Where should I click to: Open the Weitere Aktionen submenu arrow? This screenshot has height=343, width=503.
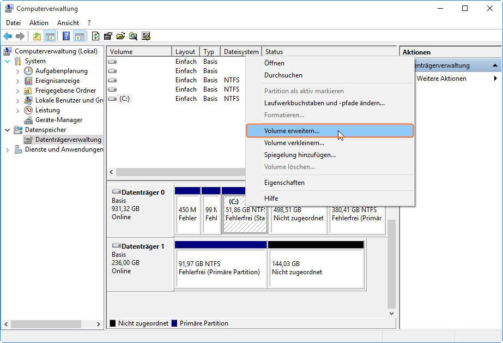(495, 79)
